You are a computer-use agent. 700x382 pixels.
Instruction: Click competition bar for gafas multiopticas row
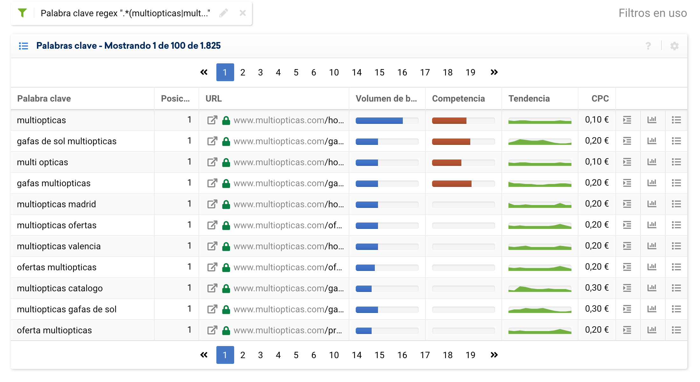463,184
